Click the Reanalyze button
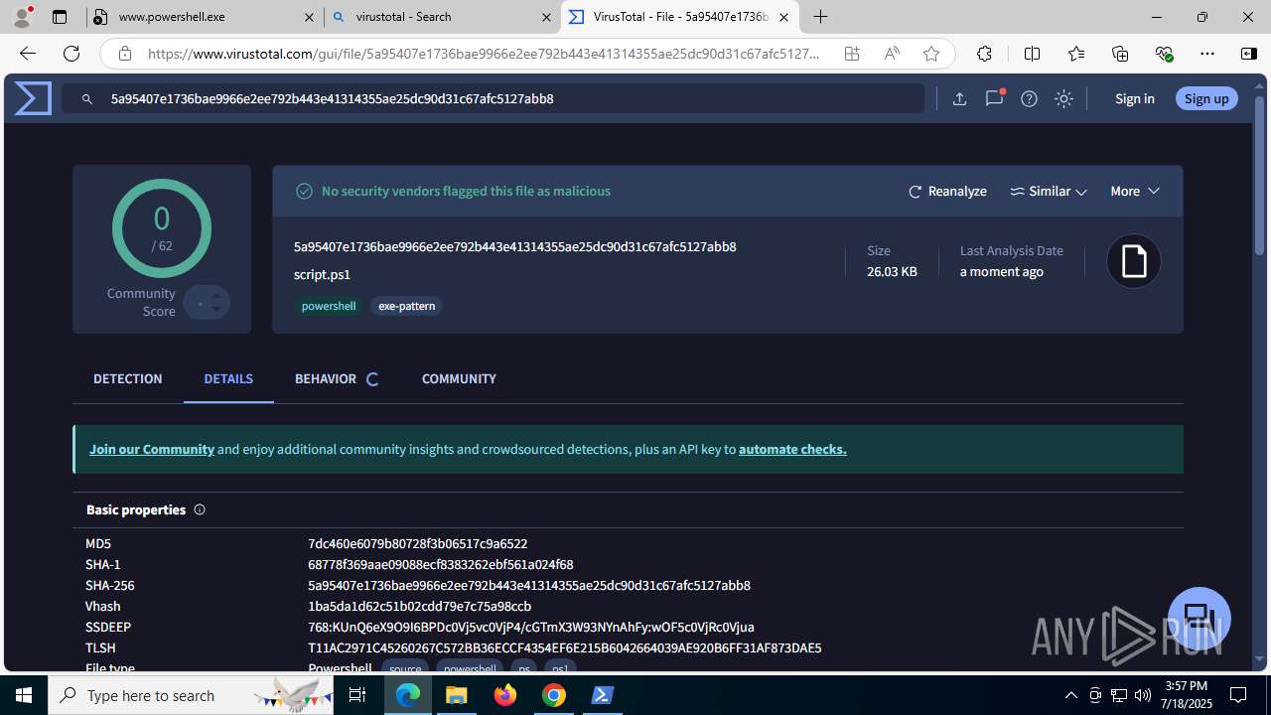The width and height of the screenshot is (1271, 715). [947, 191]
